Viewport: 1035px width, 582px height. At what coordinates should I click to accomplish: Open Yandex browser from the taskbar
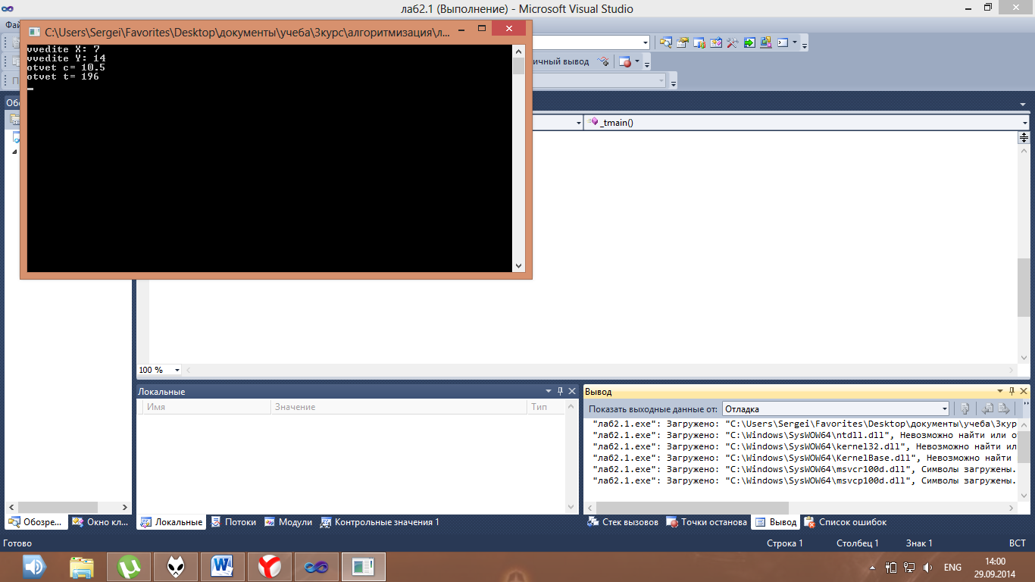coord(270,566)
